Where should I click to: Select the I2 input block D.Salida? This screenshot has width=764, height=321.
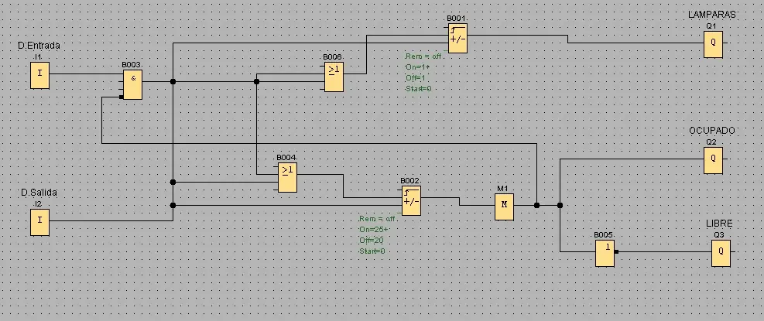39,222
